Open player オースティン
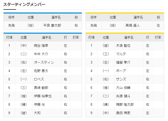 click(44, 62)
